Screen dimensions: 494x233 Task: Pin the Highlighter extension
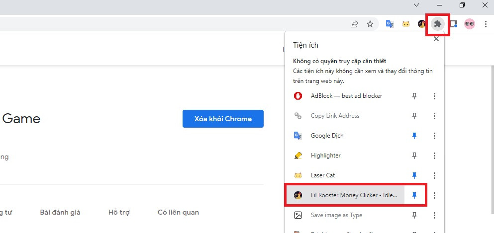click(x=414, y=155)
